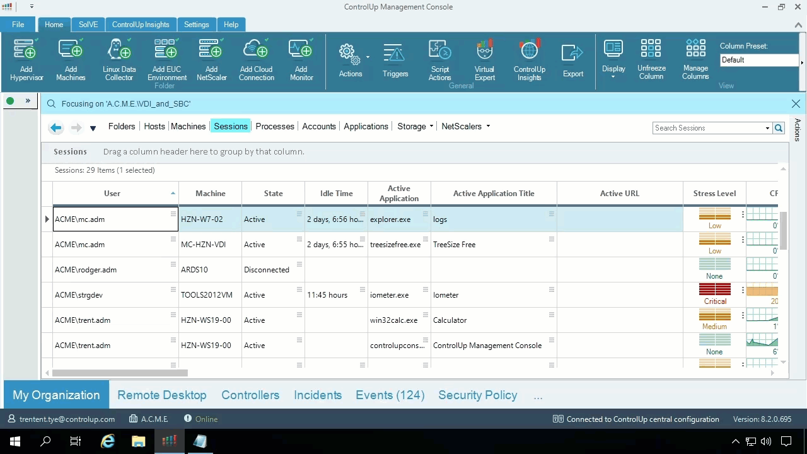Open the Accounts view
807x454 pixels.
click(x=319, y=126)
